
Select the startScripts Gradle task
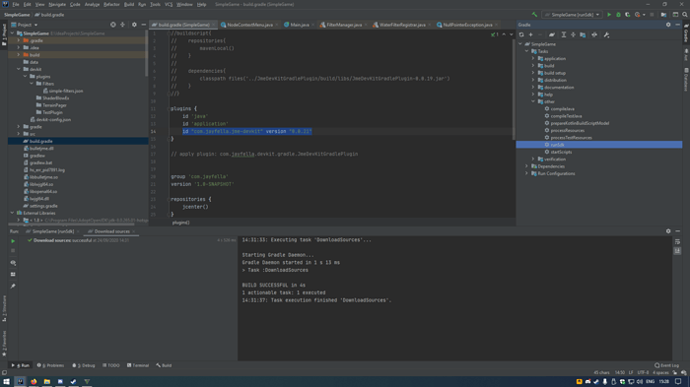click(561, 153)
